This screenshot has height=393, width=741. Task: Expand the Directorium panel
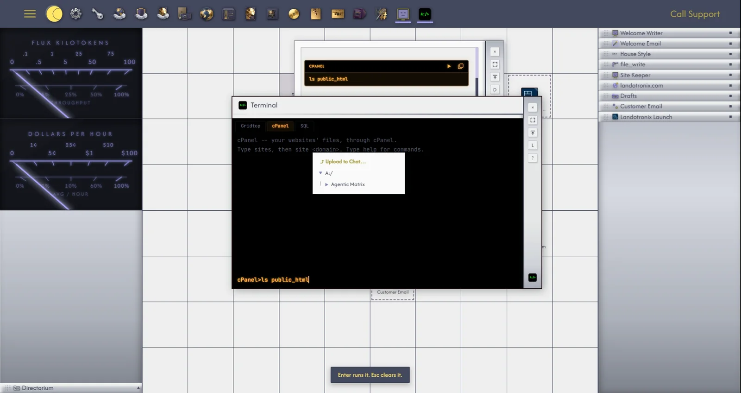tap(71, 388)
